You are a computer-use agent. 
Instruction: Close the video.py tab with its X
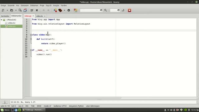[33, 16]
